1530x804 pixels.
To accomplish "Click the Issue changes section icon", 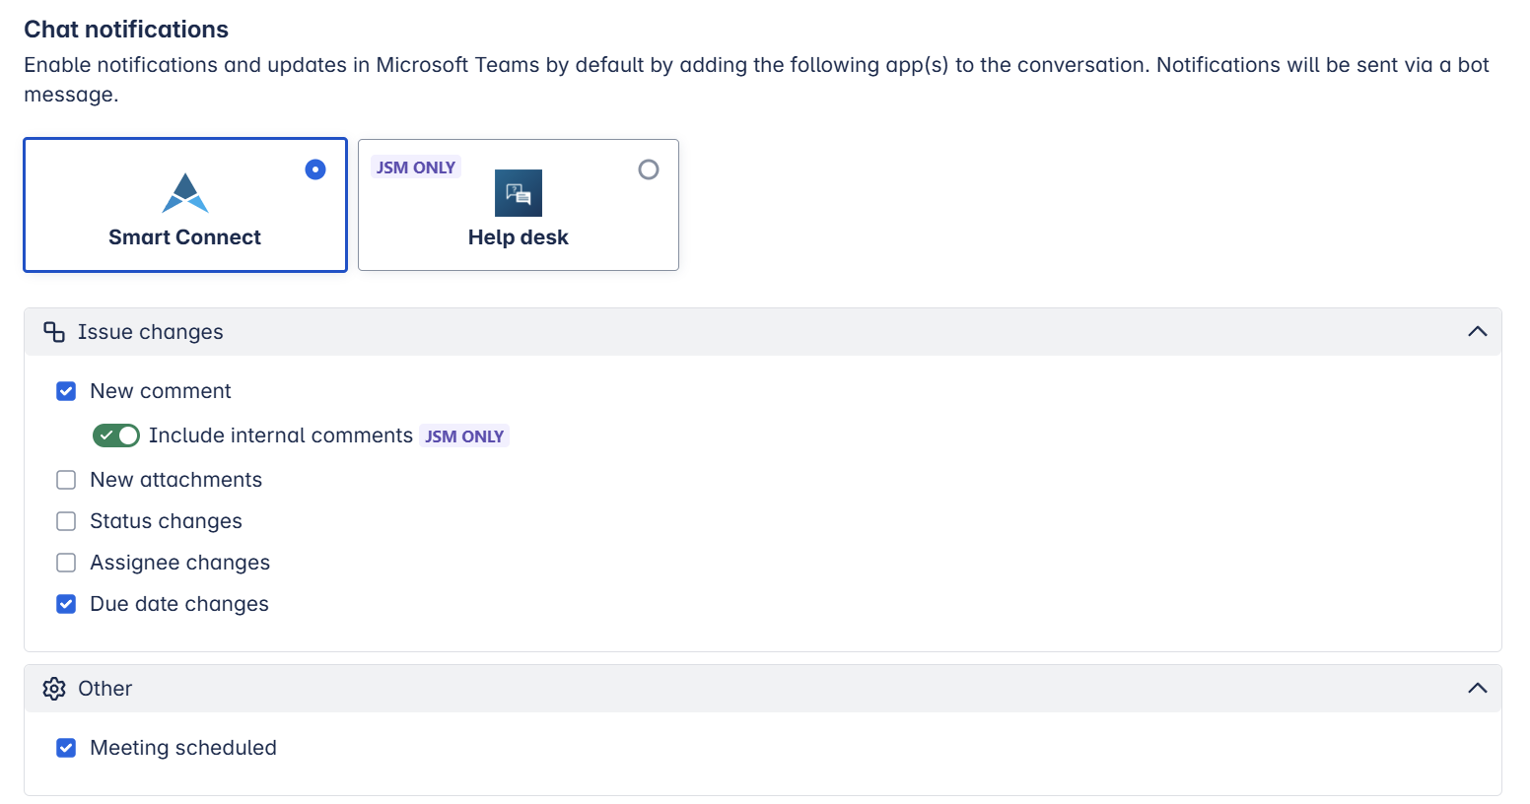I will tap(54, 332).
